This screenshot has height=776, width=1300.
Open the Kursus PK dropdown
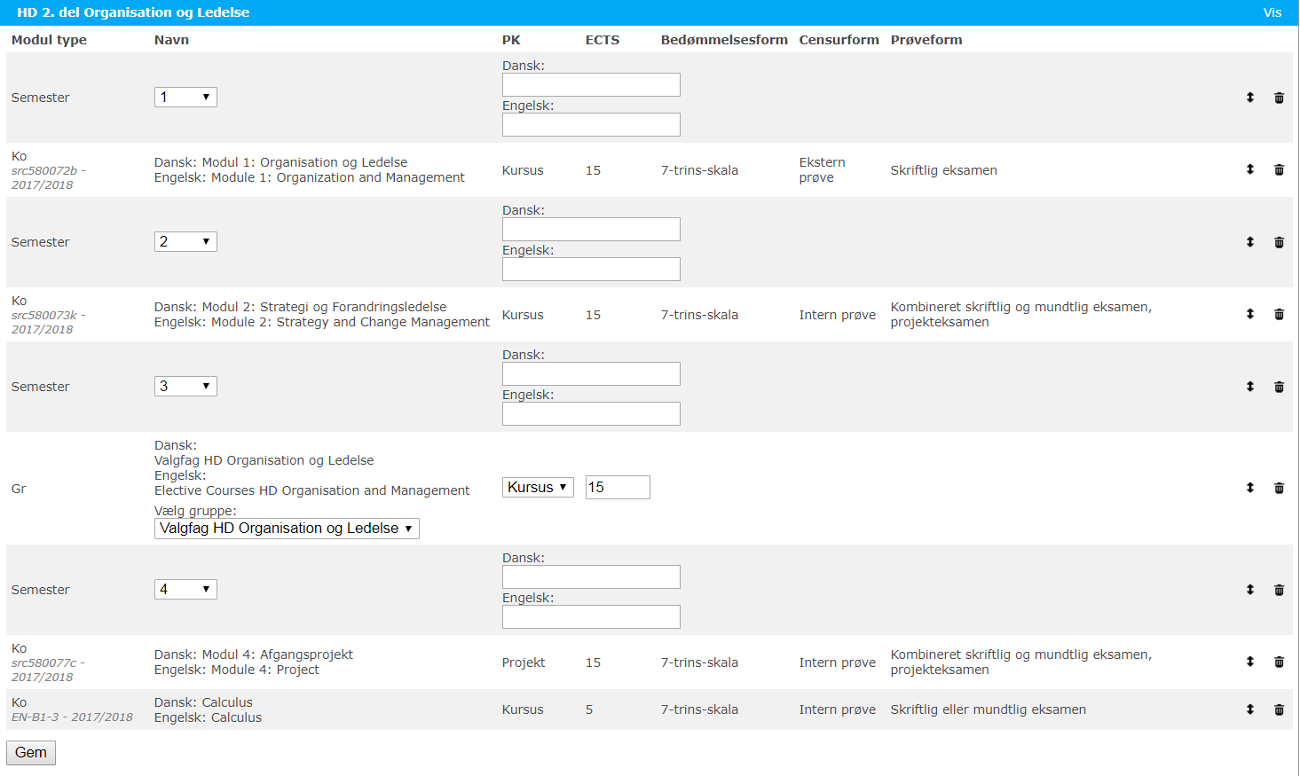[x=538, y=487]
